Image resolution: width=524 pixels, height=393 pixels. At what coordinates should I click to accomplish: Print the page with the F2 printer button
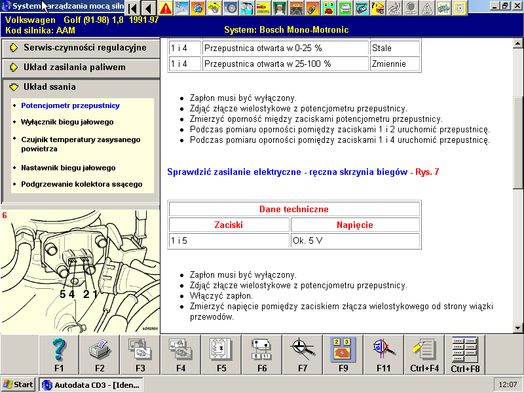coord(100,354)
